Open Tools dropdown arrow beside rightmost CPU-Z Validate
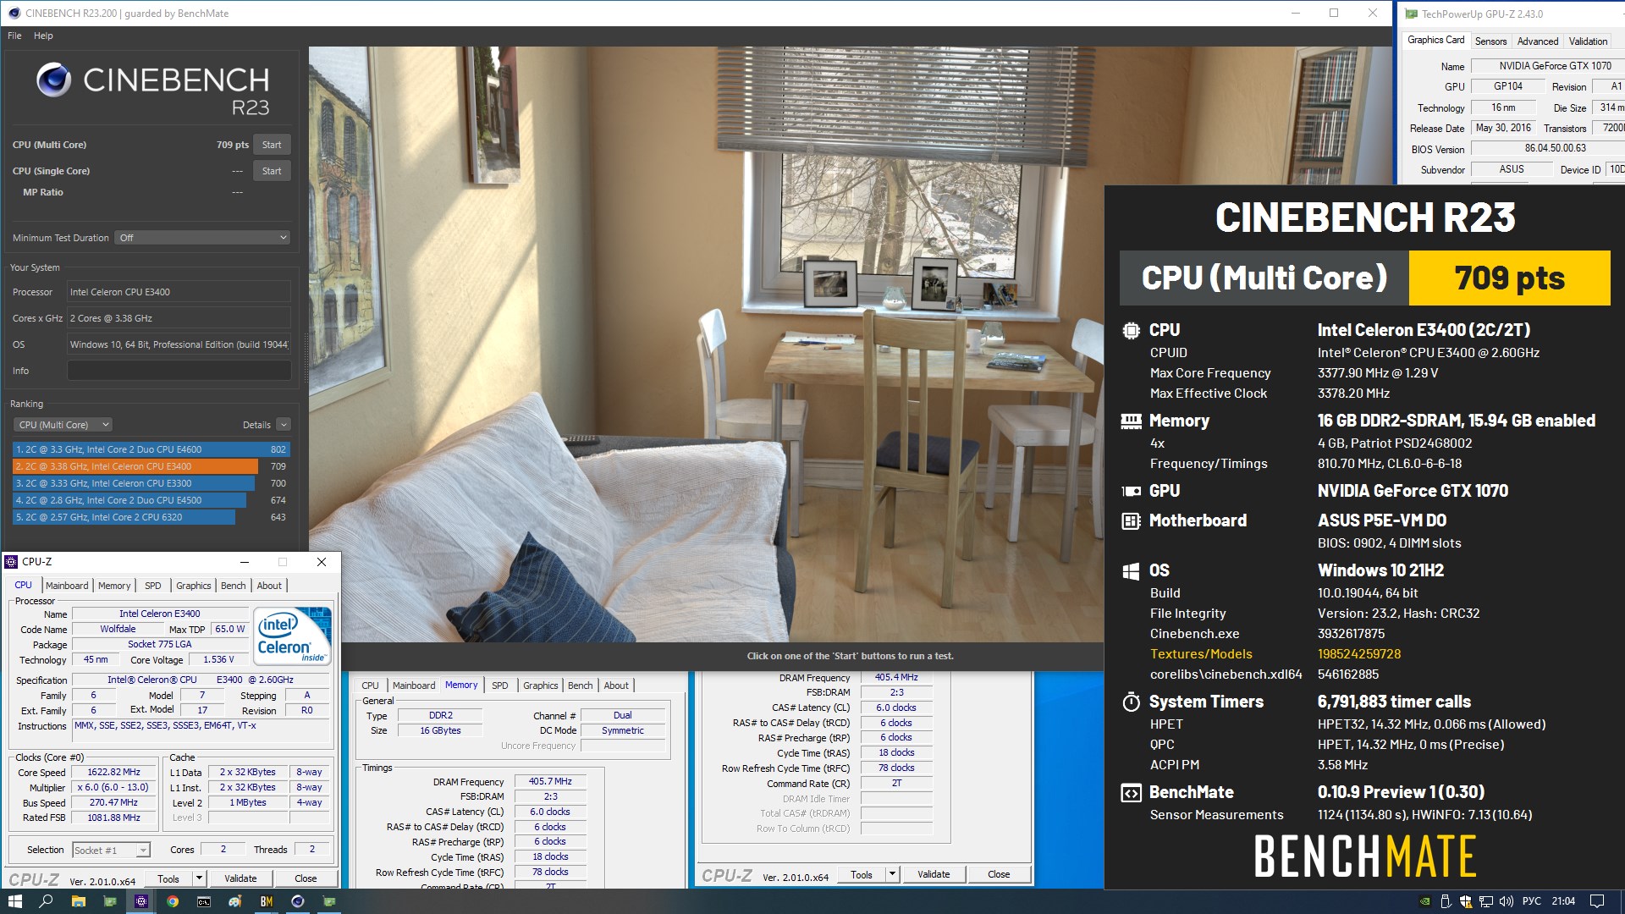The width and height of the screenshot is (1625, 914). click(892, 874)
